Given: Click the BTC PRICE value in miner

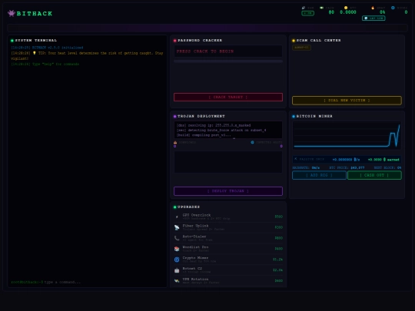Looking at the screenshot, I should tap(357, 167).
